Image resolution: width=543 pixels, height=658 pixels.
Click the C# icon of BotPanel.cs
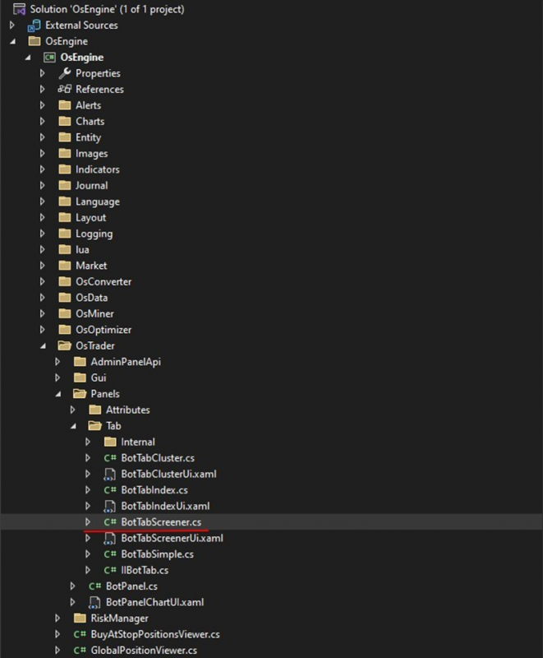tap(94, 586)
